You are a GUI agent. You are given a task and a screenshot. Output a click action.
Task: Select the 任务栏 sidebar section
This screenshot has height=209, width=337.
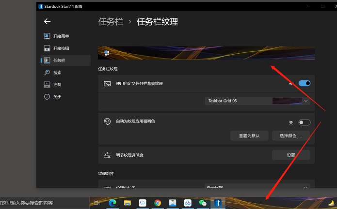point(65,60)
